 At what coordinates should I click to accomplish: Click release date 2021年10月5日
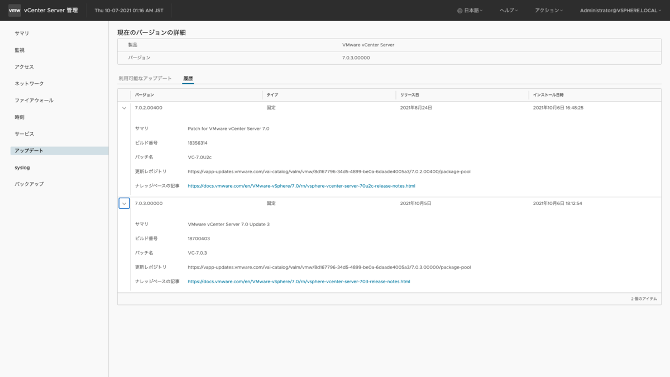coord(415,203)
